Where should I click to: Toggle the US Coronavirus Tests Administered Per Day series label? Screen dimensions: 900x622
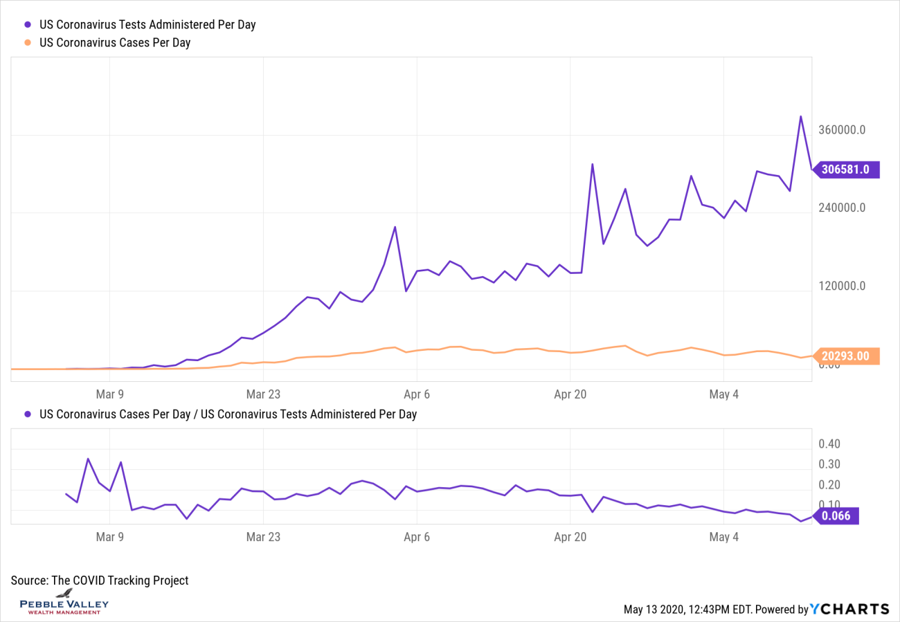point(147,24)
